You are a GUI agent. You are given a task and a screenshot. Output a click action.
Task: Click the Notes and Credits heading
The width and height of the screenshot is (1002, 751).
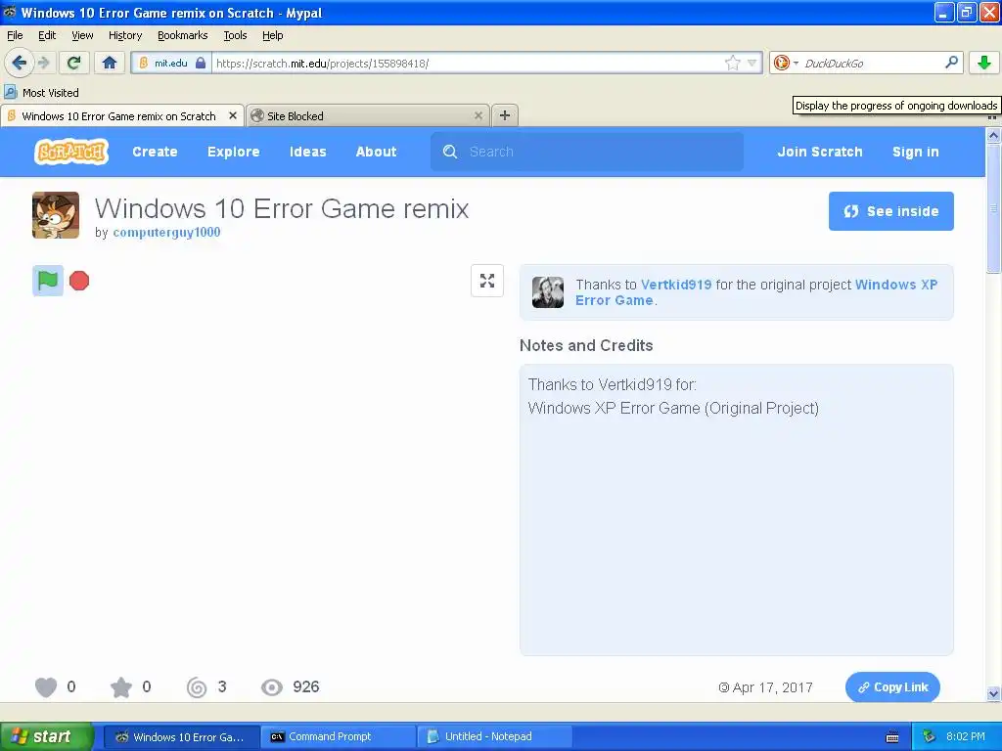(586, 345)
